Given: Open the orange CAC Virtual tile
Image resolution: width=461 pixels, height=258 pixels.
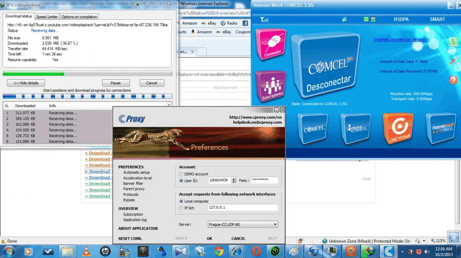Looking at the screenshot, I should point(398,129).
